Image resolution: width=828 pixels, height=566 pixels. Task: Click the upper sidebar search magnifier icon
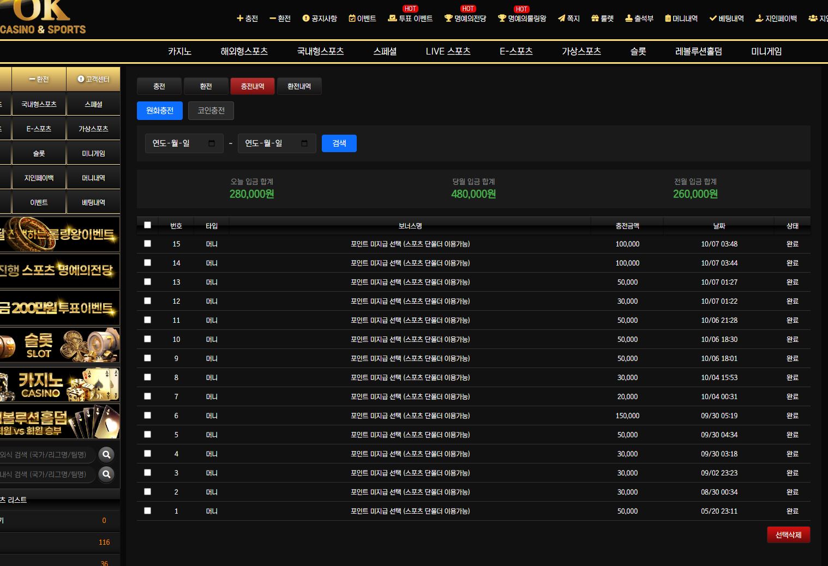106,454
